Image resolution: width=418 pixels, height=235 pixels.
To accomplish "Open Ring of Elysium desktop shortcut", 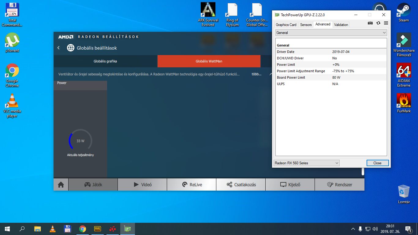I will tap(232, 15).
